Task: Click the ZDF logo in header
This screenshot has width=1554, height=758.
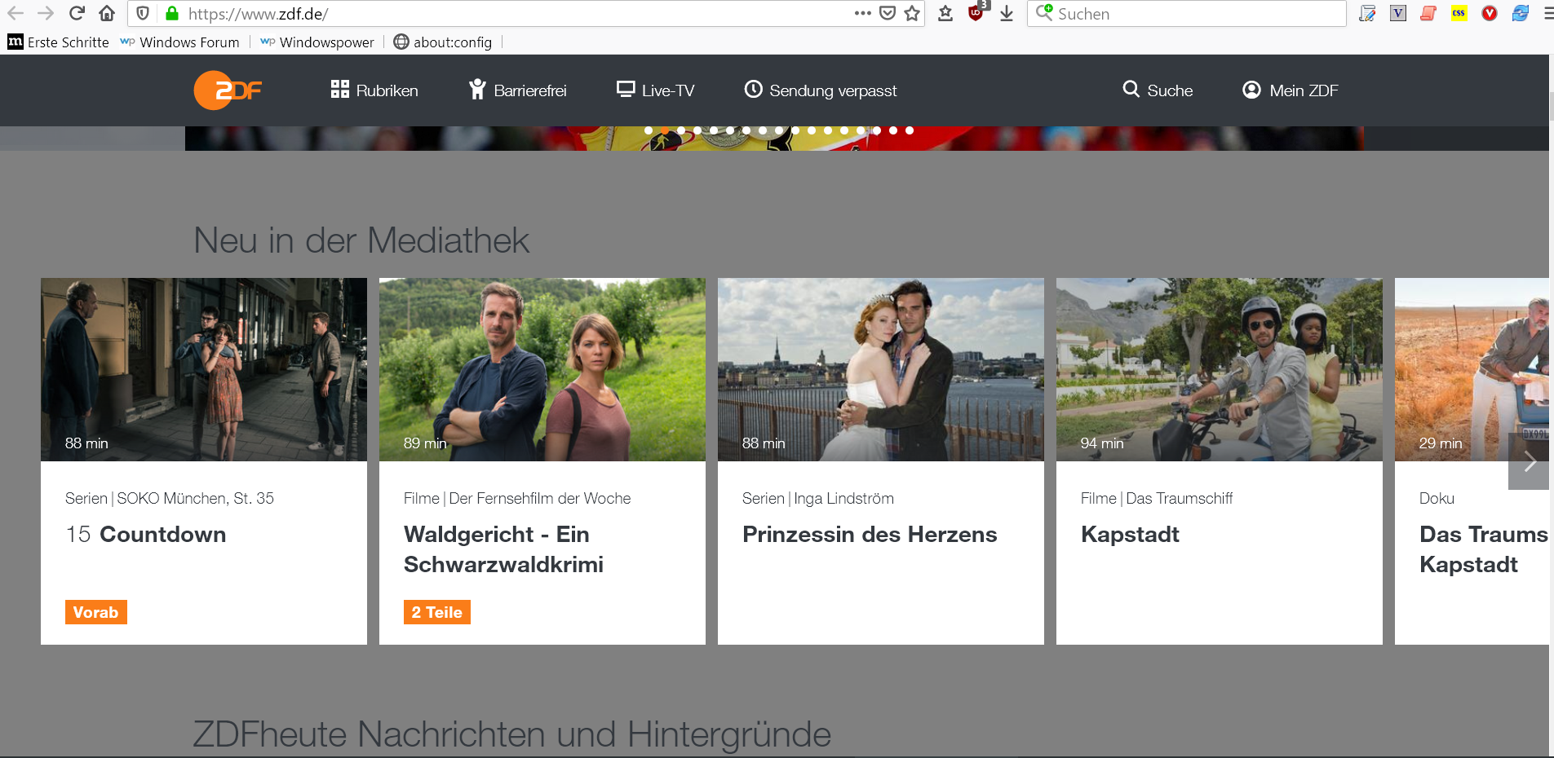Action: tap(228, 90)
